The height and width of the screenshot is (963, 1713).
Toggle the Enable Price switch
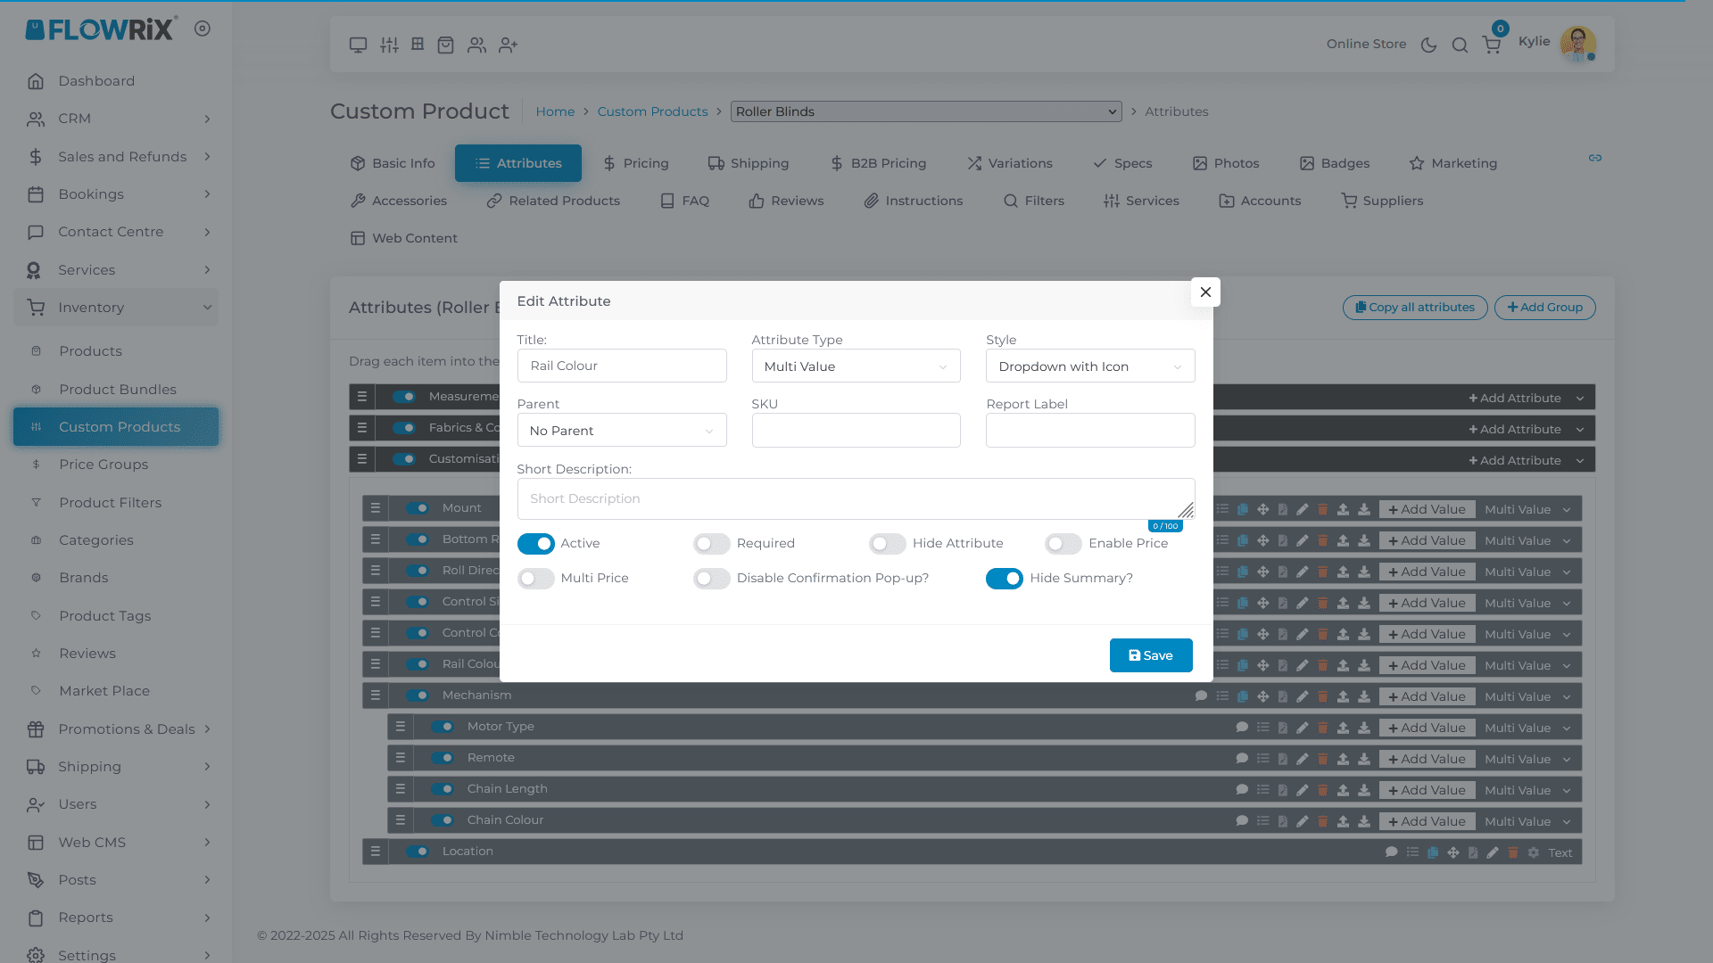click(x=1063, y=544)
